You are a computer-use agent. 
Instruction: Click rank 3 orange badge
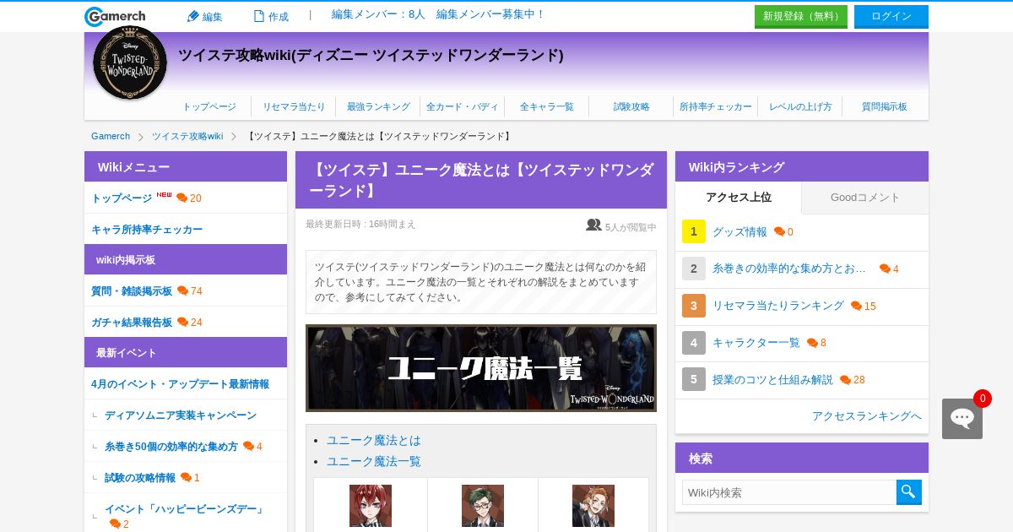tap(694, 306)
